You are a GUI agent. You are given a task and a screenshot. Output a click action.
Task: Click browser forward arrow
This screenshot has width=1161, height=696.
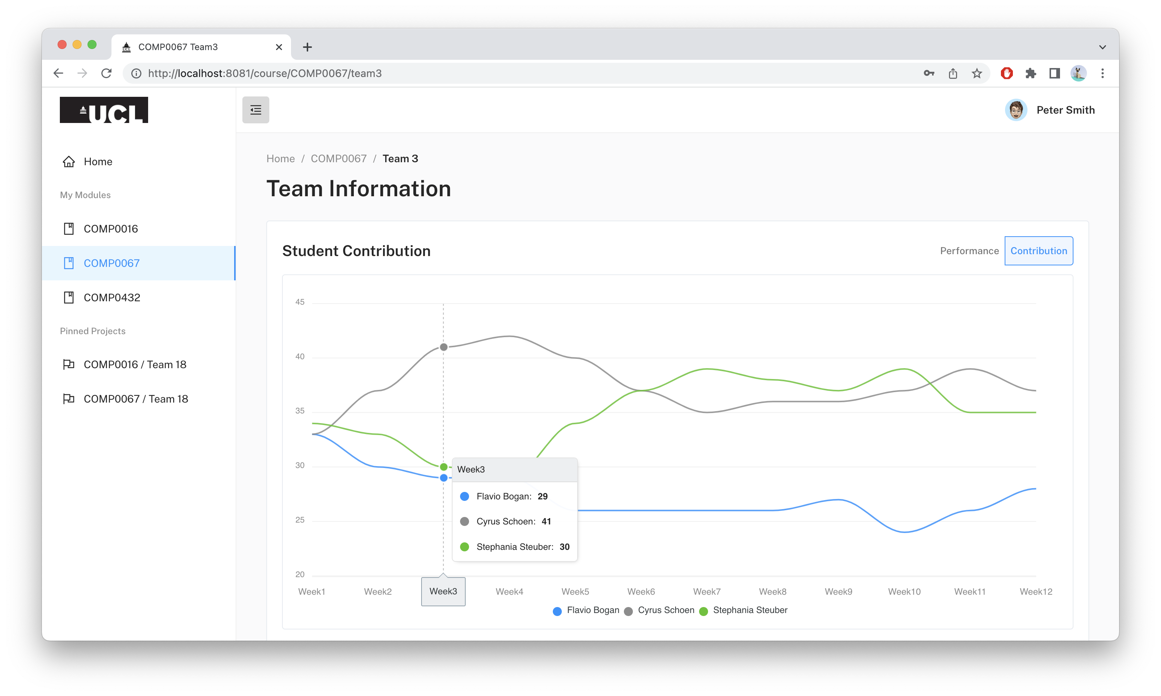coord(82,73)
